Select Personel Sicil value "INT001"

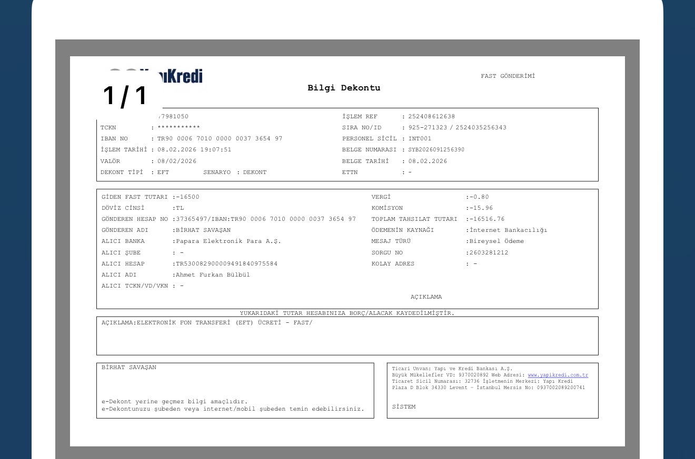click(420, 139)
